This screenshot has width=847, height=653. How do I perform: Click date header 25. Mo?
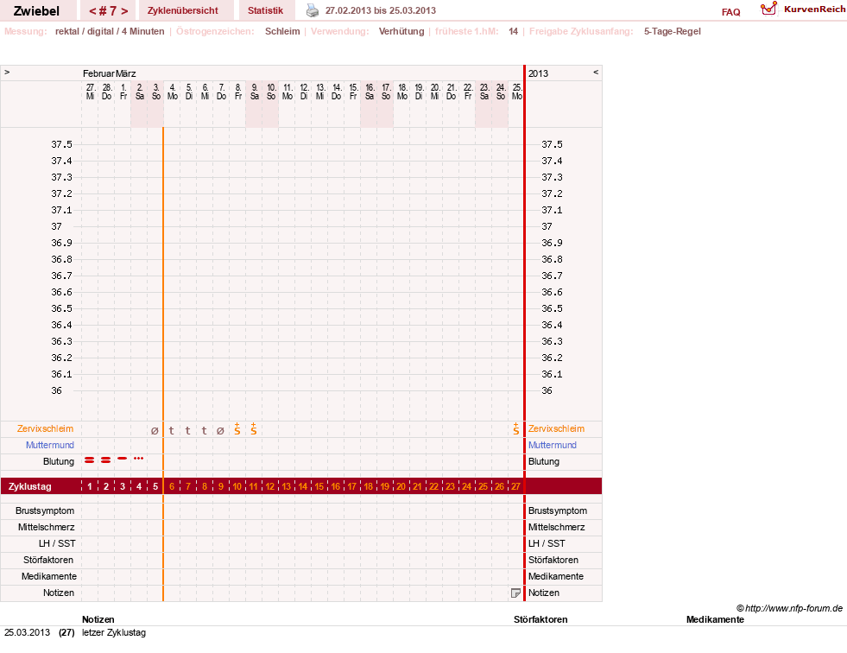(x=517, y=92)
